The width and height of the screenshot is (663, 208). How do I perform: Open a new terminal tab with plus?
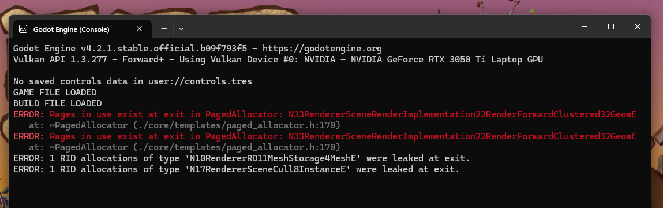164,29
